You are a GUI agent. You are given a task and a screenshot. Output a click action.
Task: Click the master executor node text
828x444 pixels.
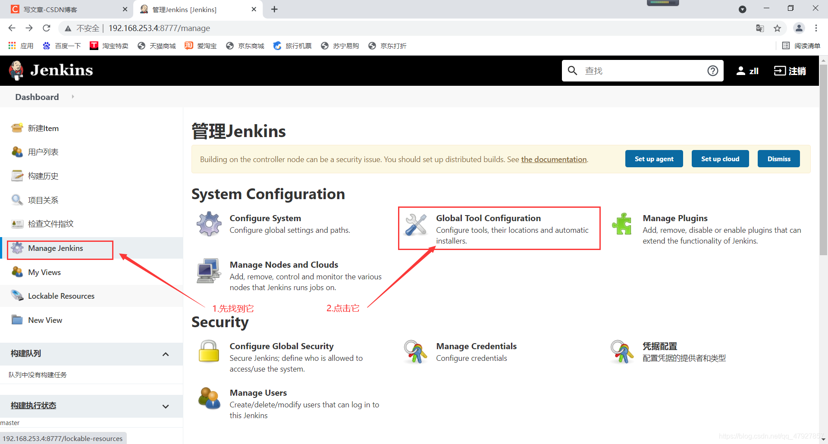10,423
